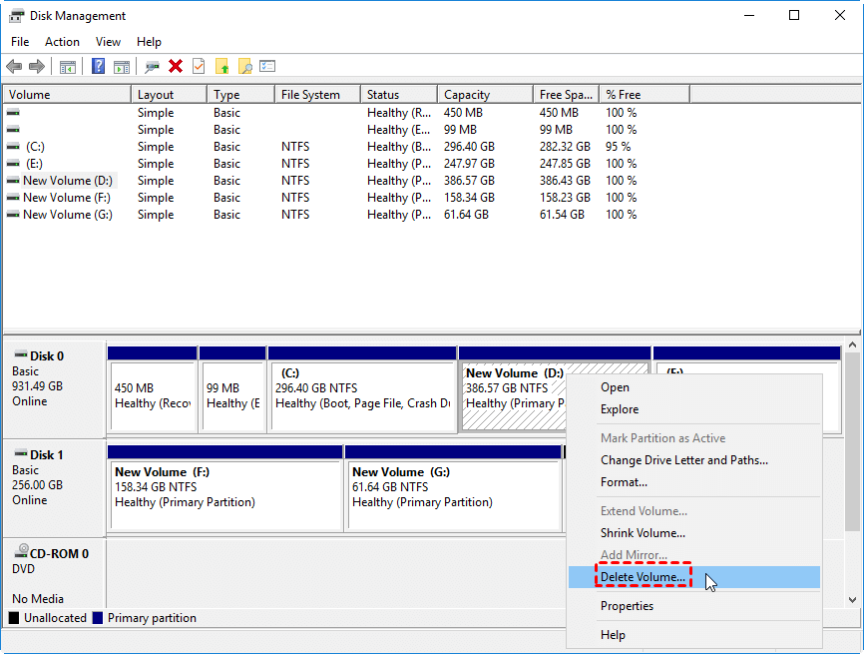Select Delete Volume... from context menu
The image size is (864, 654).
tap(643, 577)
